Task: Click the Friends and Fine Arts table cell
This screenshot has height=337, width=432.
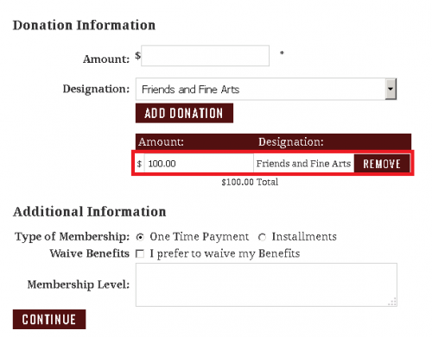Action: tap(303, 164)
